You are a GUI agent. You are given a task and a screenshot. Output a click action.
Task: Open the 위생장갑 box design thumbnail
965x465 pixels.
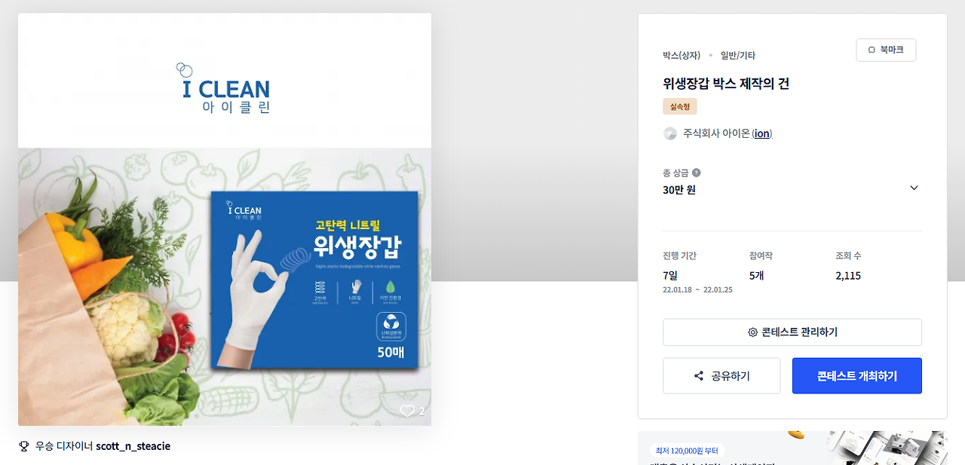(225, 219)
